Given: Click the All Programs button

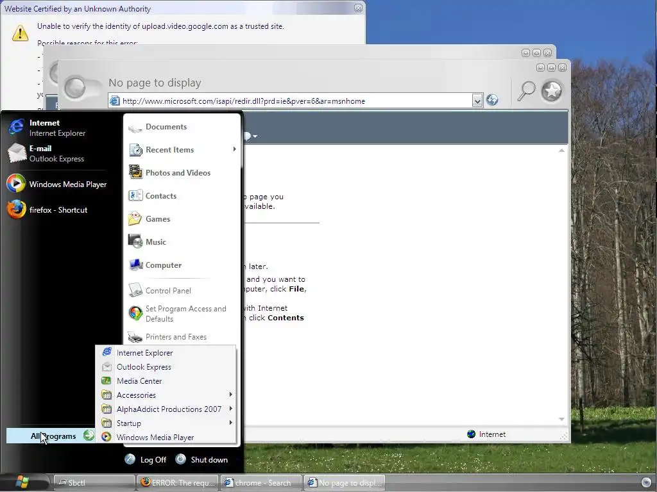Looking at the screenshot, I should 51,436.
